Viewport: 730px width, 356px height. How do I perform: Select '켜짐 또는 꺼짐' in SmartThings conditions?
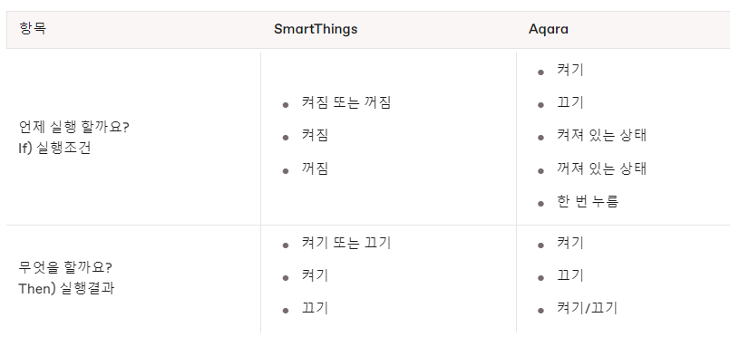[x=346, y=102]
